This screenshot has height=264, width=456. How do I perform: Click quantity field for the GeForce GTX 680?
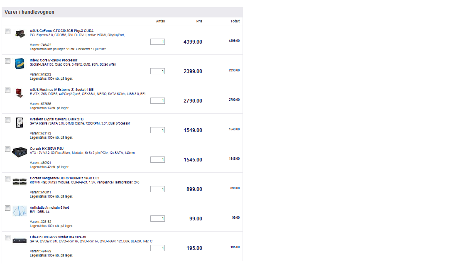pos(157,42)
